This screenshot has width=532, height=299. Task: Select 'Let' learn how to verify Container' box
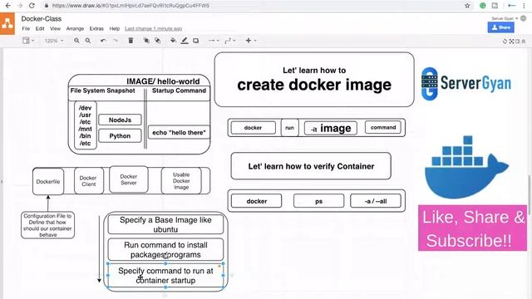[311, 166]
